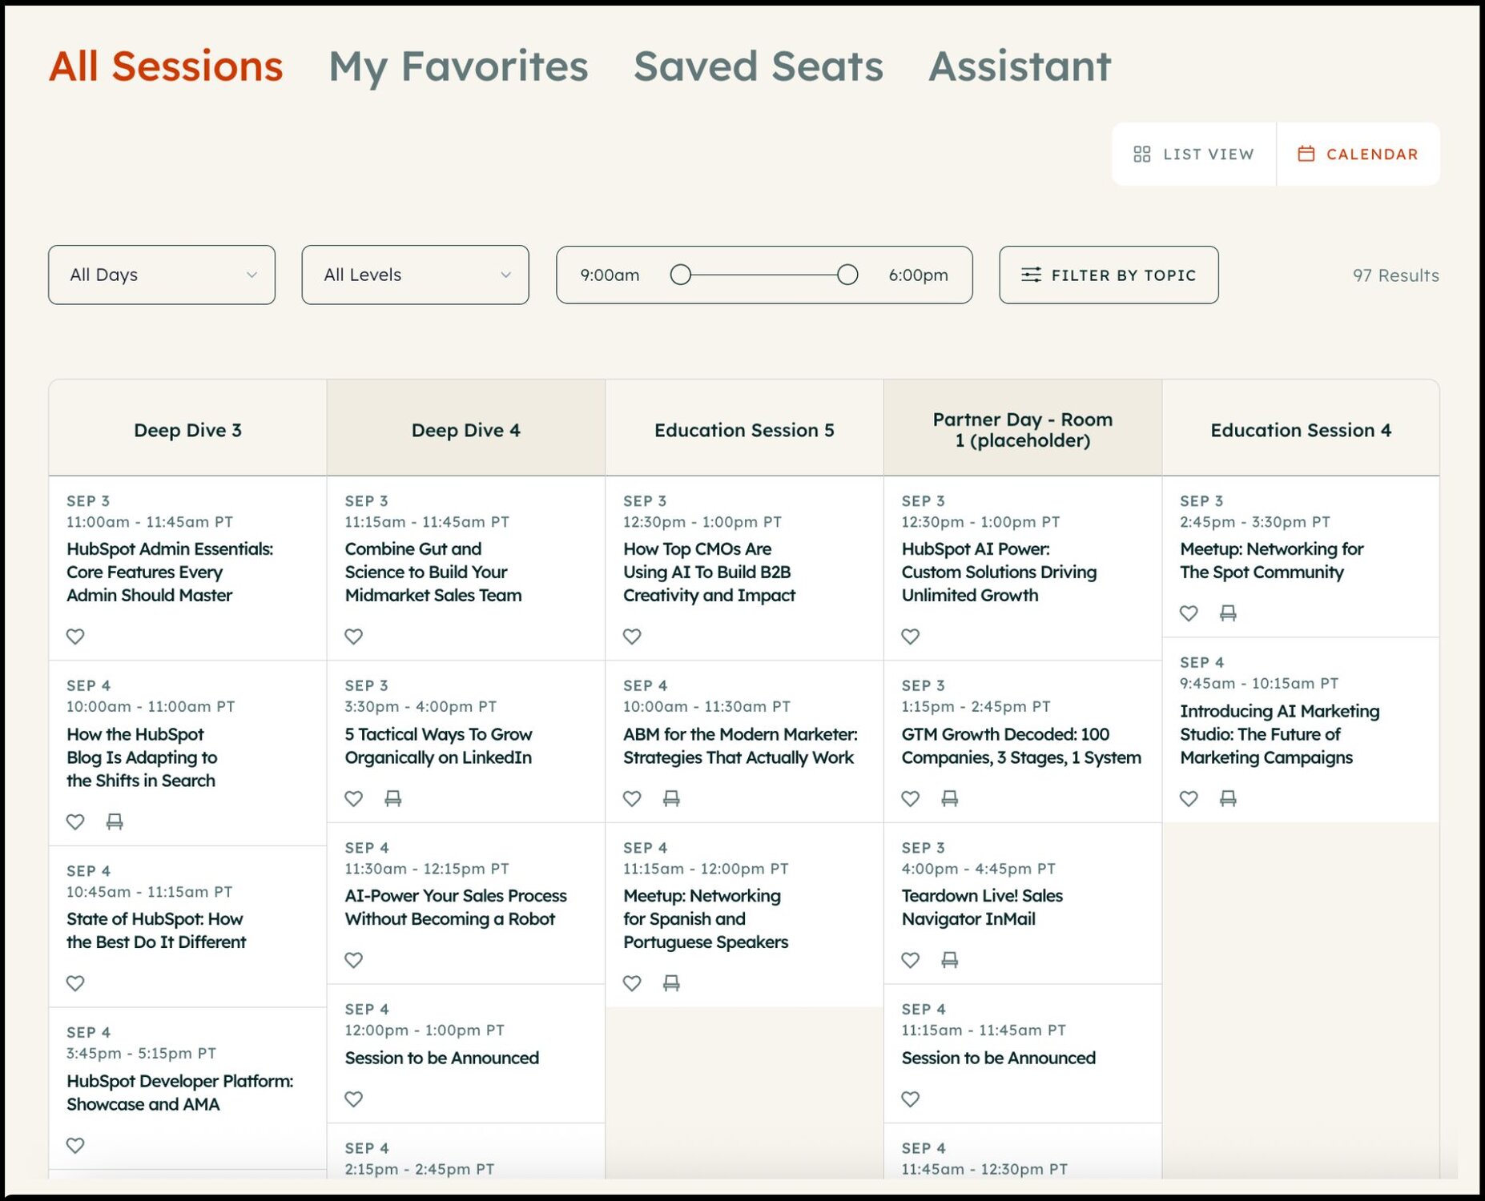Favorite 5 Tactical Ways LinkedIn session
The image size is (1485, 1201).
(353, 798)
